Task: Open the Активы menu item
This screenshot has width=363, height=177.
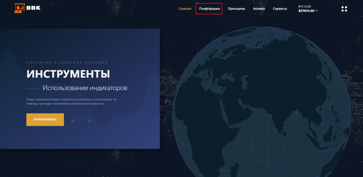Action: coord(259,9)
